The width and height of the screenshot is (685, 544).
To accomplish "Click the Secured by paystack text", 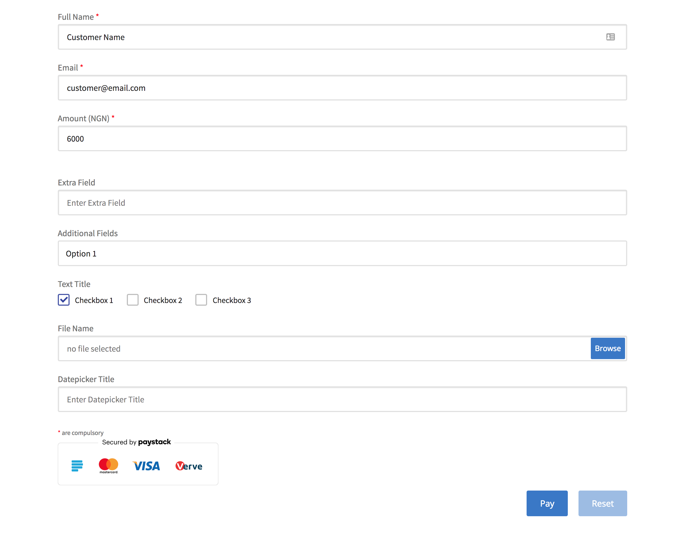I will [136, 442].
